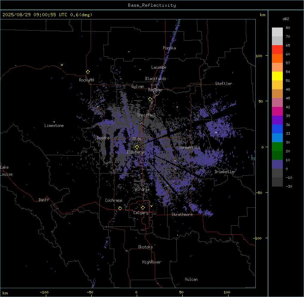Click the yellow V marker northwest of RockyMH
This screenshot has height=297, width=304.
pos(62,65)
